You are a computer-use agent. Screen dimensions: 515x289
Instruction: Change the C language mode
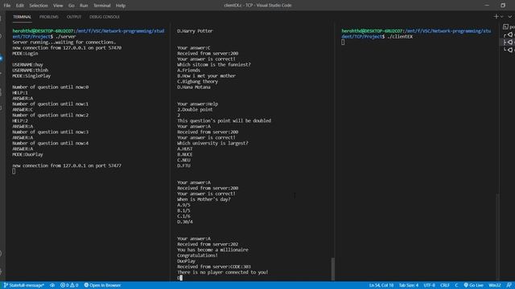pos(456,286)
